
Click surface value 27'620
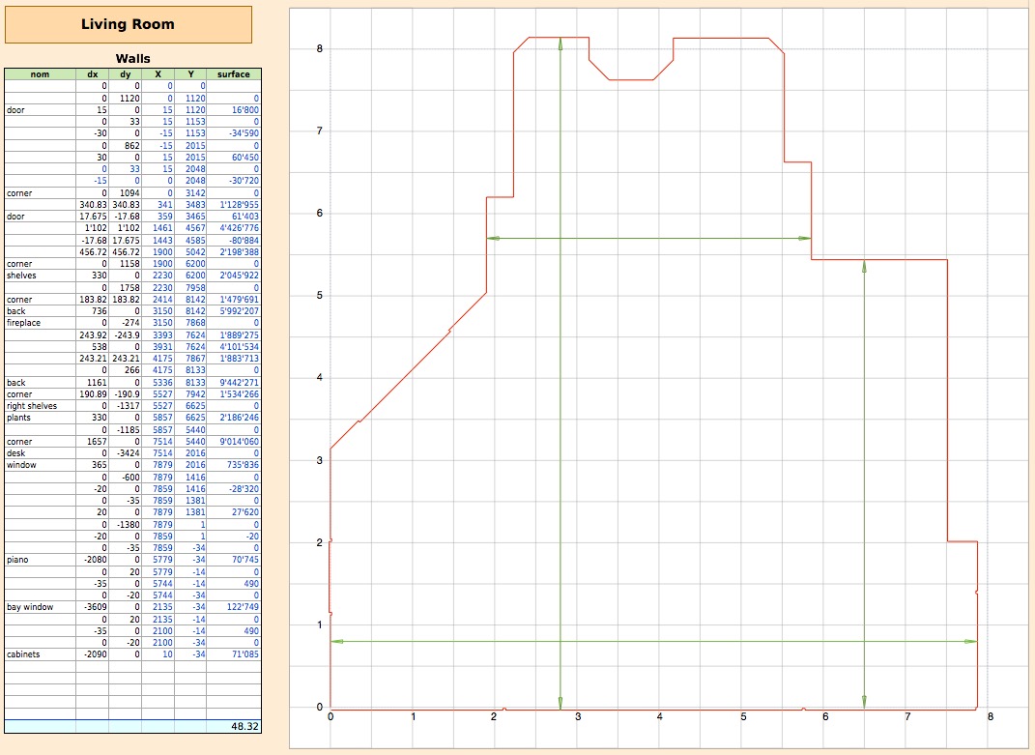click(x=244, y=512)
